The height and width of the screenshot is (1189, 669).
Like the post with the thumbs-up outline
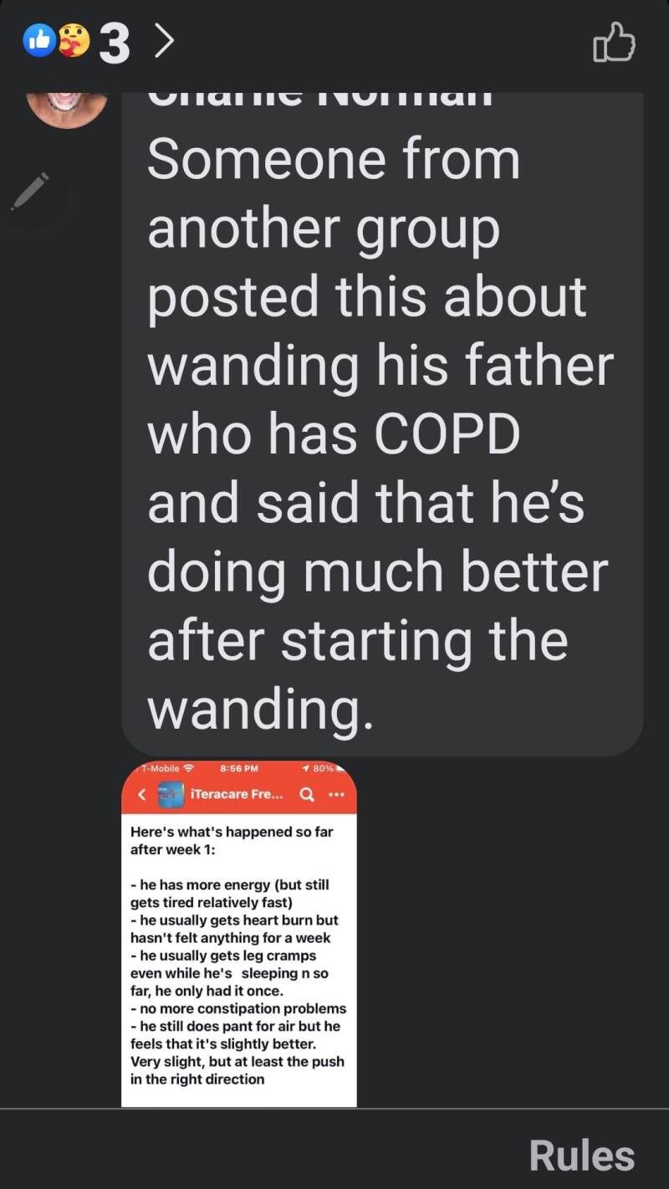pos(614,42)
